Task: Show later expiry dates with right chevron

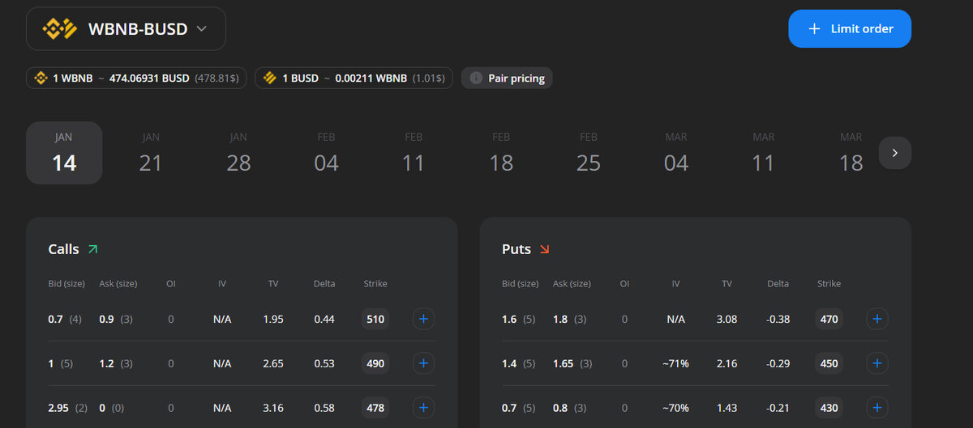Action: pos(895,153)
